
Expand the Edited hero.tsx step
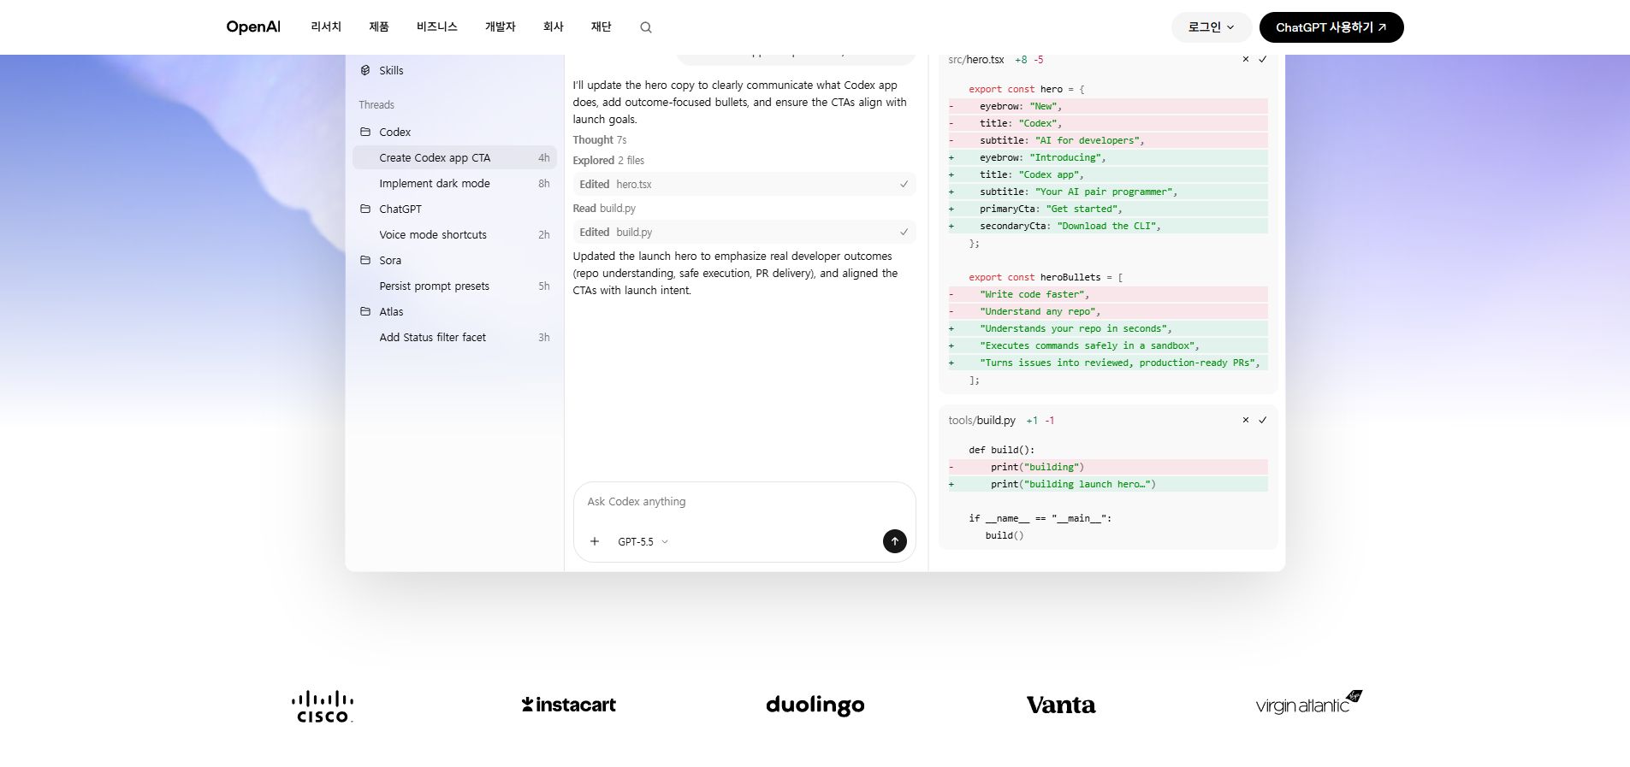pos(744,184)
